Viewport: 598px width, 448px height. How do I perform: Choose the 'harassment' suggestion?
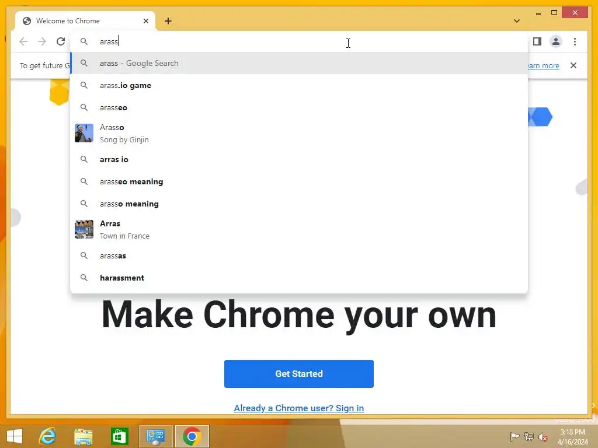[299, 278]
